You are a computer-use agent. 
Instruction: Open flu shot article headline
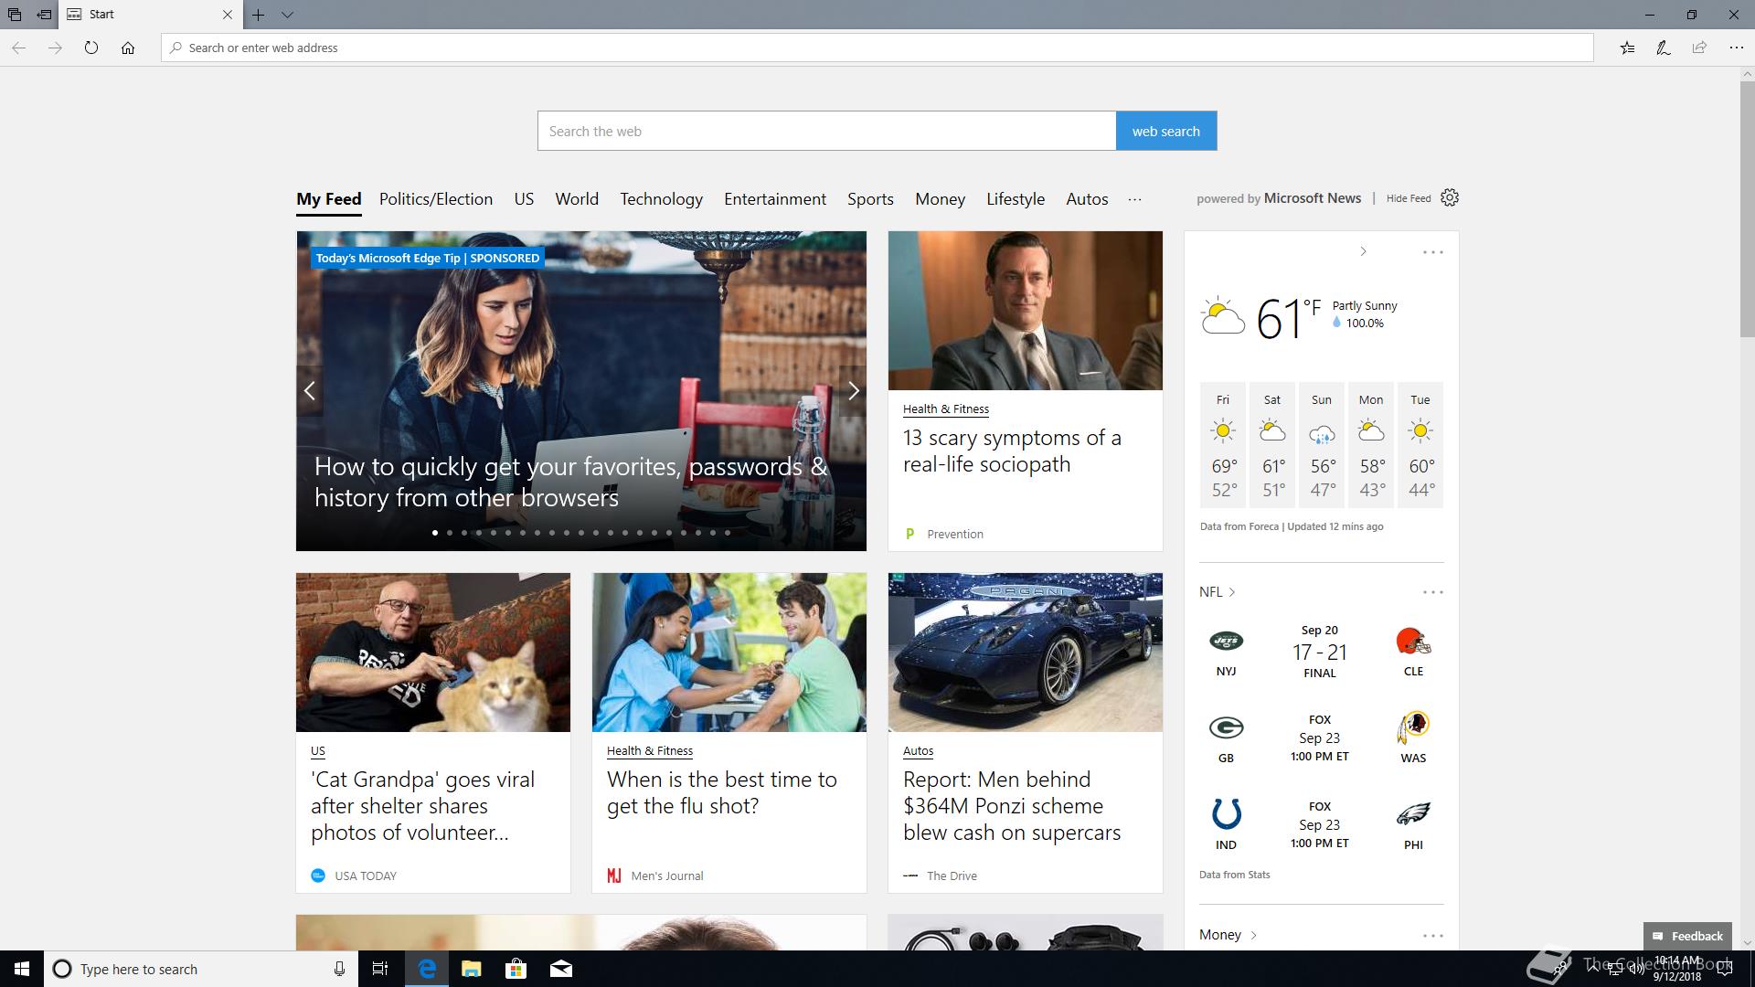click(722, 792)
